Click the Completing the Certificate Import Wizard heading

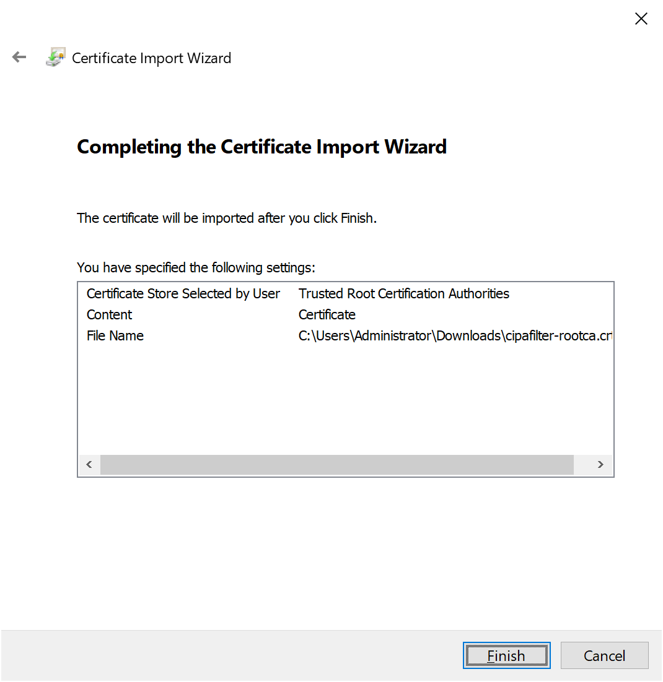[x=261, y=147]
